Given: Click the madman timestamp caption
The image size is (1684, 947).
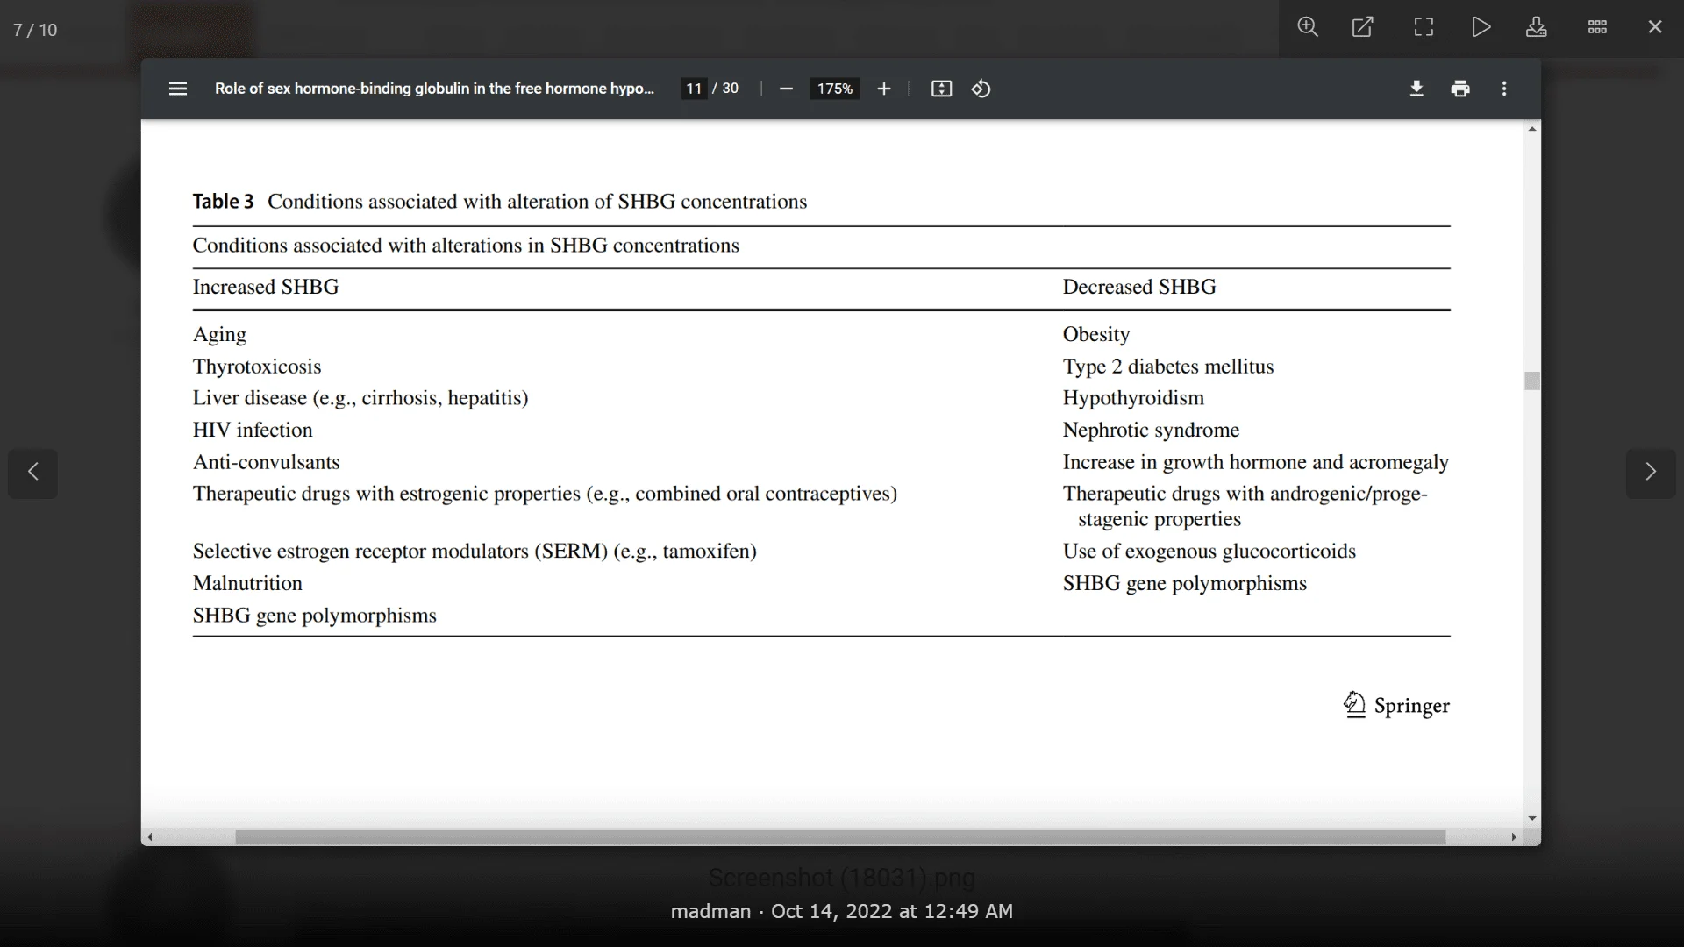Looking at the screenshot, I should [841, 911].
